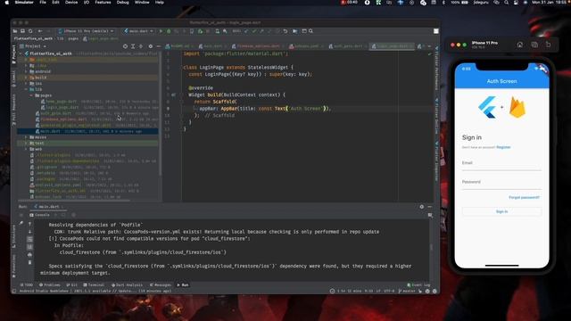The width and height of the screenshot is (571, 321).
Task: Click the simulator rotate icon
Action: [x=548, y=45]
